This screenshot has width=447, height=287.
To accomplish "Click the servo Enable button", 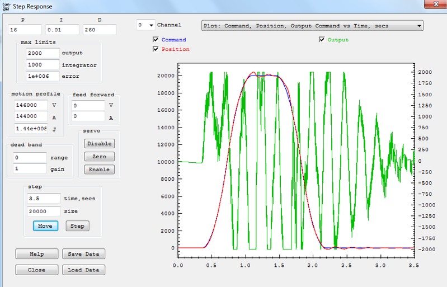I will click(x=100, y=169).
